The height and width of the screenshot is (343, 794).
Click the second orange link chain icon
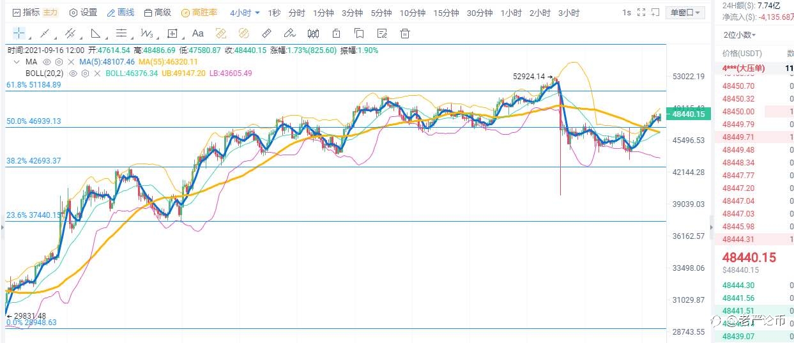(x=244, y=33)
